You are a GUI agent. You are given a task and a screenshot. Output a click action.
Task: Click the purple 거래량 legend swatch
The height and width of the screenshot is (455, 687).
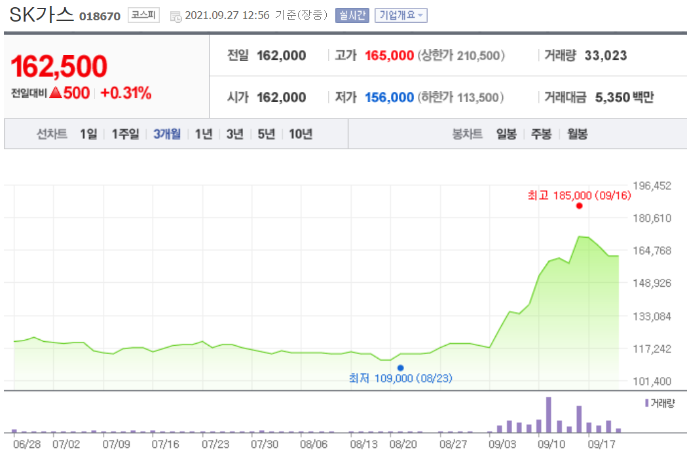click(x=646, y=403)
